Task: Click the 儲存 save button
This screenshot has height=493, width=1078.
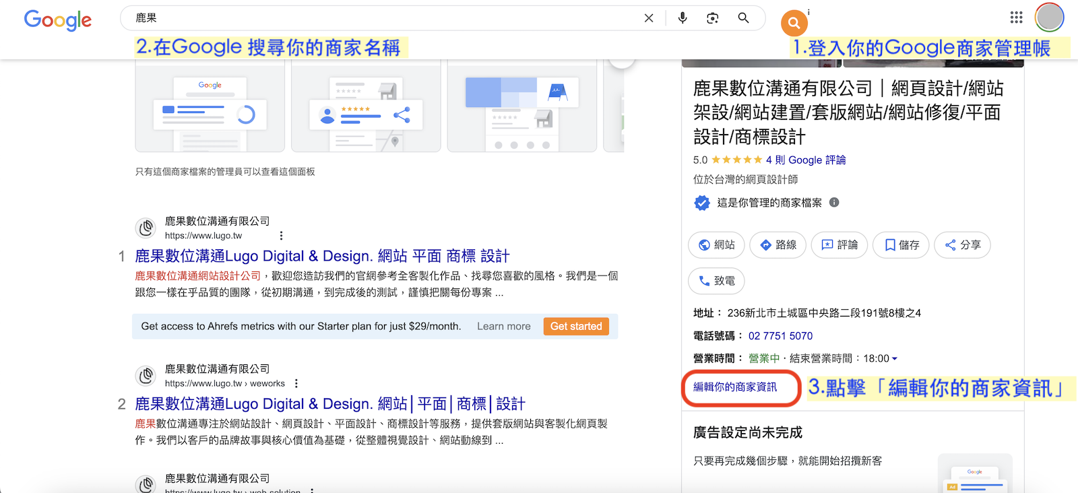Action: pos(901,244)
